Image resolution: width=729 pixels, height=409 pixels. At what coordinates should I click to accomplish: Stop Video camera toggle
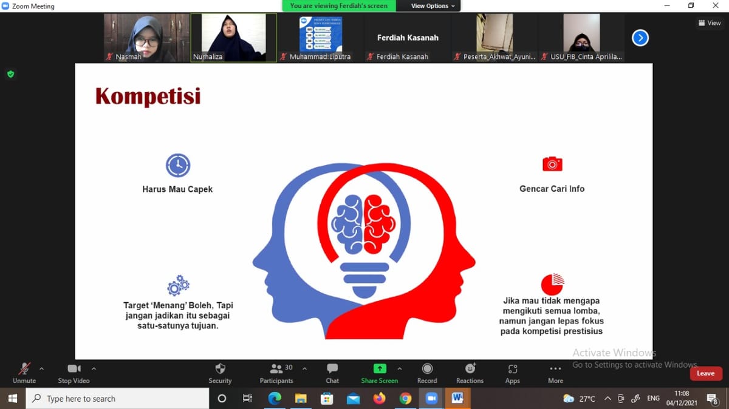point(74,370)
